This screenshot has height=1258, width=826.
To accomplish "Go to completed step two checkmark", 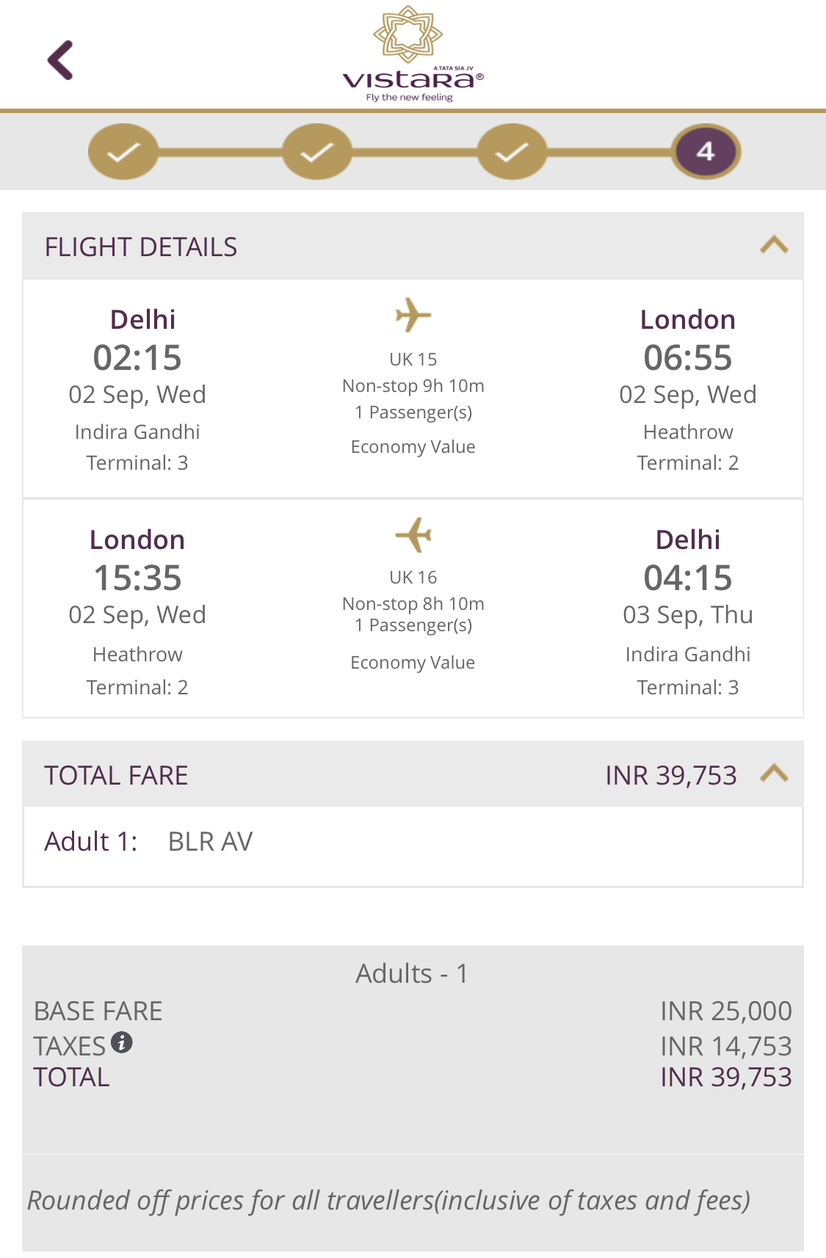I will (317, 152).
